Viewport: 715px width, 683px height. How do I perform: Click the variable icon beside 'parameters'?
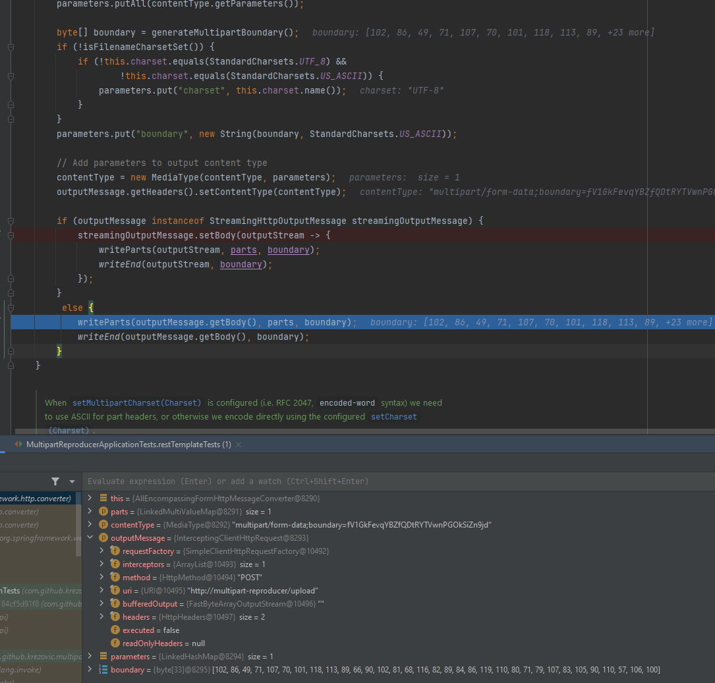point(103,656)
